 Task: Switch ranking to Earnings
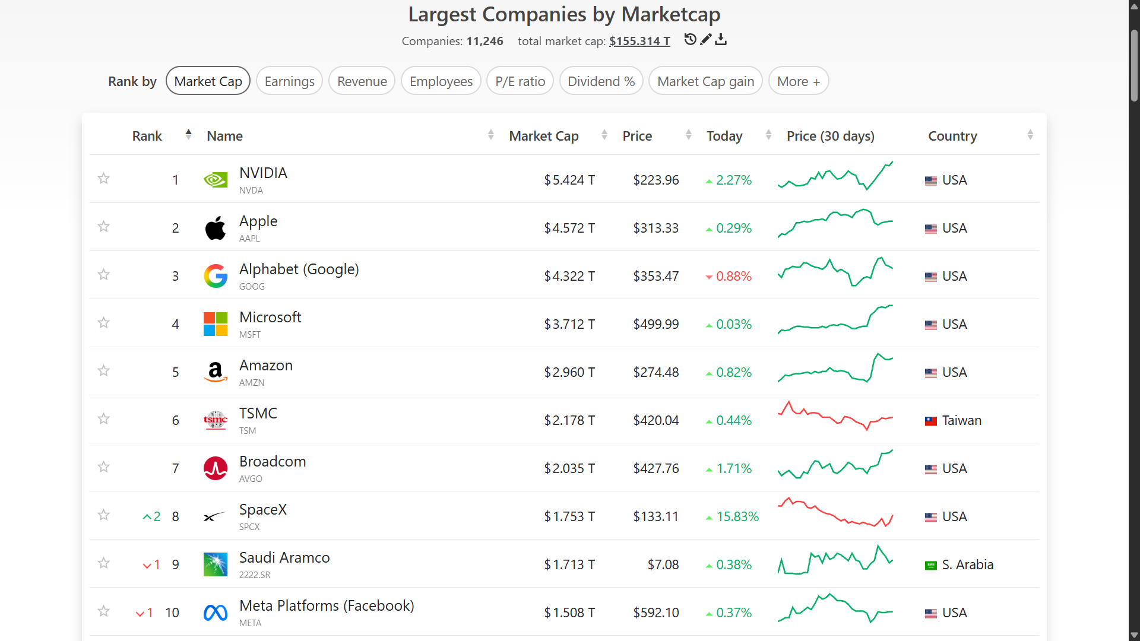(x=290, y=81)
